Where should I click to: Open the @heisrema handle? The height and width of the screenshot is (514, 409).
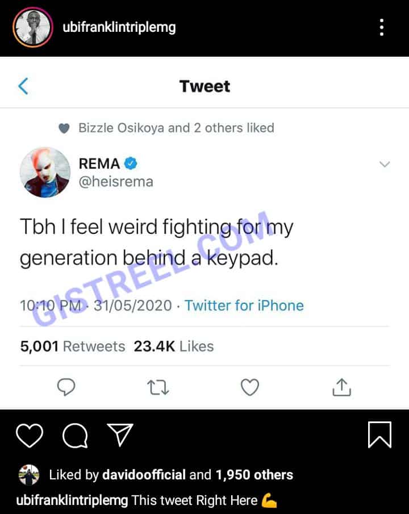(116, 182)
